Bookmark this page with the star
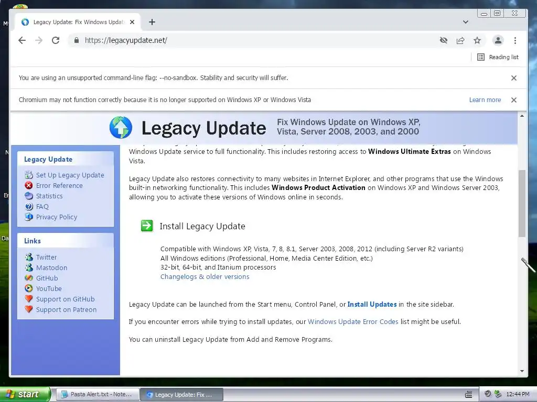This screenshot has width=537, height=402. (477, 40)
